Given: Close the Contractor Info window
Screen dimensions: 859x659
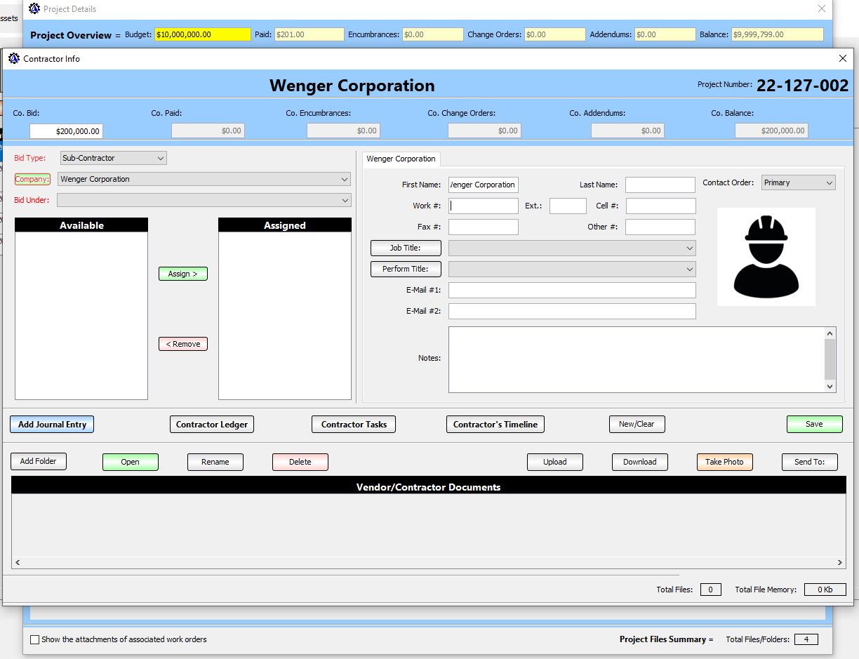Looking at the screenshot, I should [843, 59].
